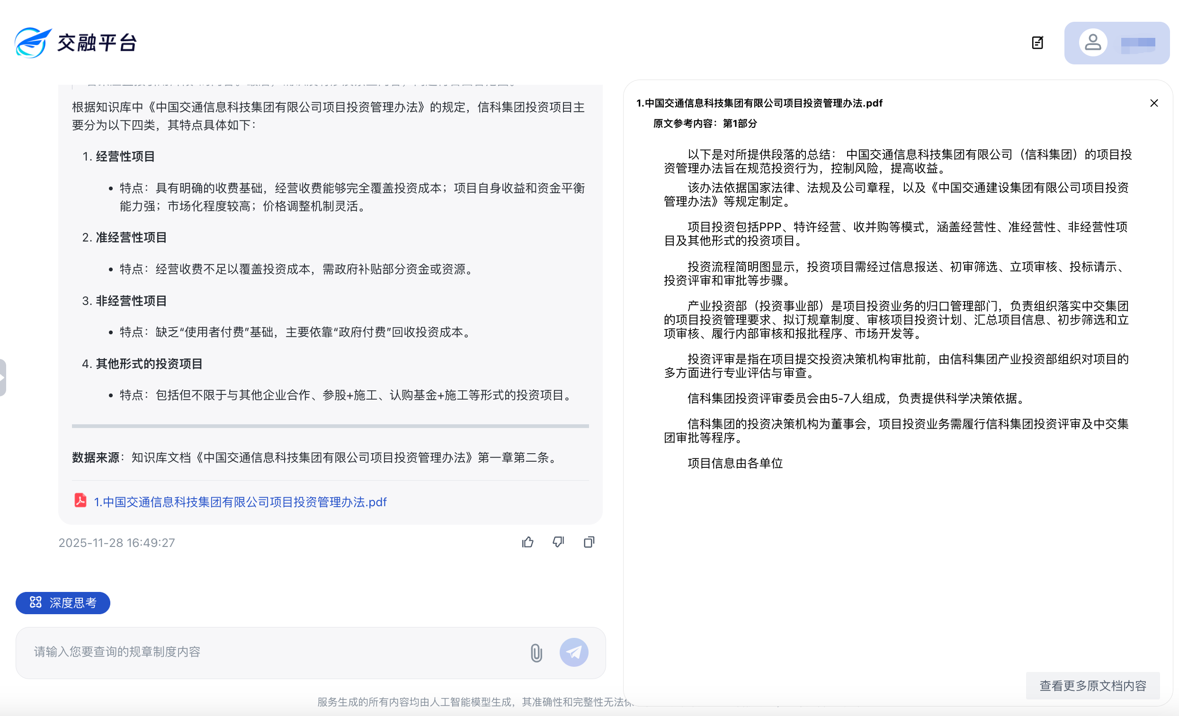1179x716 pixels.
Task: Click the heading 3. 非经营性项目
Action: click(125, 301)
